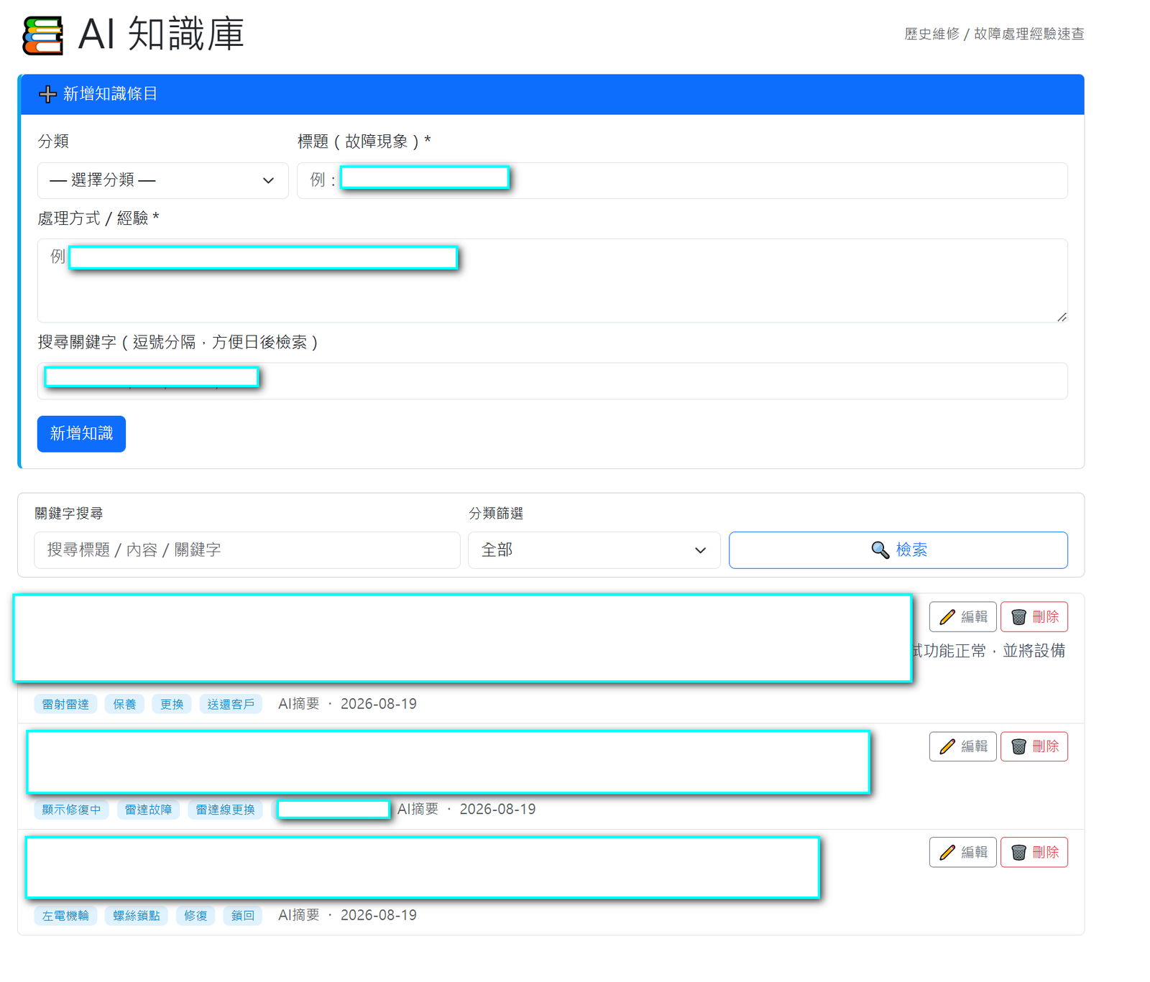Click the 新增知識條目 header text
This screenshot has width=1150, height=982.
[x=110, y=94]
